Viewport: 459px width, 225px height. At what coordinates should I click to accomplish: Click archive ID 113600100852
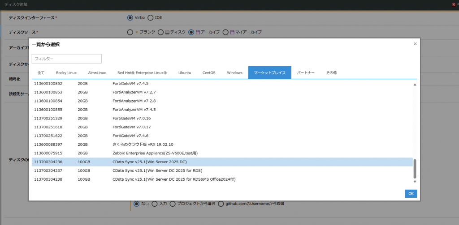48,83
